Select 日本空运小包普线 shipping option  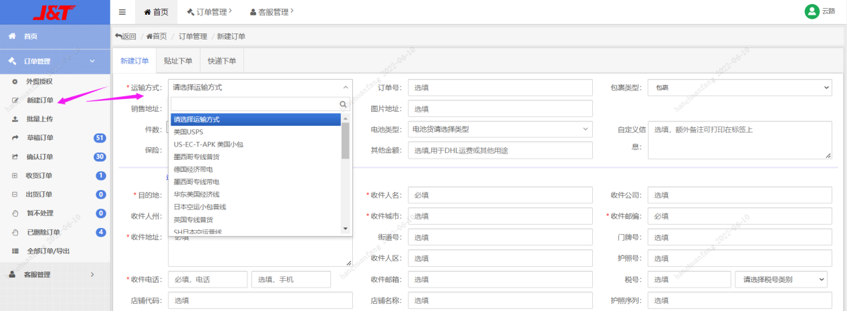point(255,207)
